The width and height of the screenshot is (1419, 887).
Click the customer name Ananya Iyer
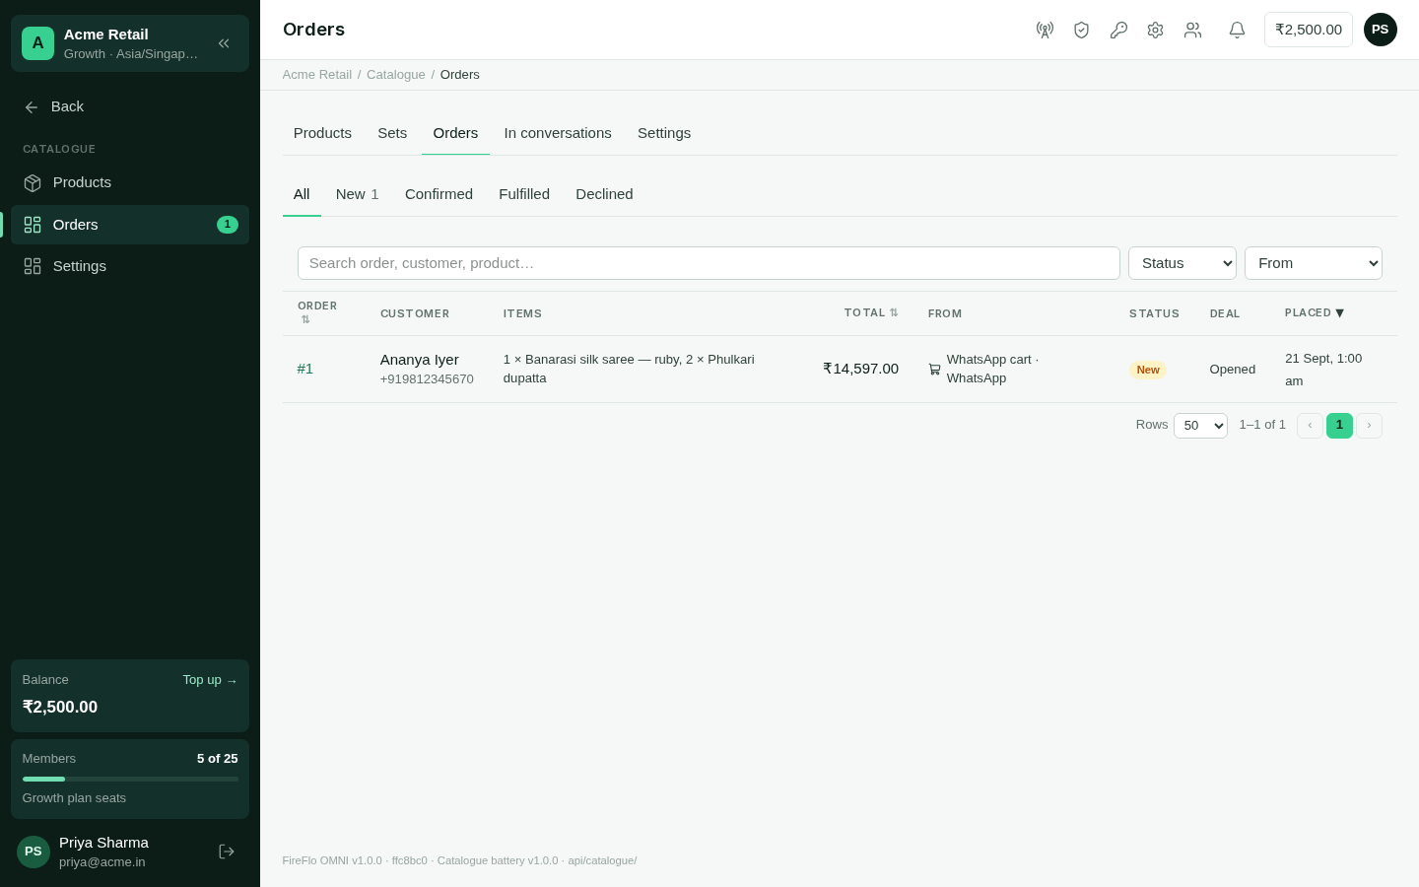coord(420,360)
